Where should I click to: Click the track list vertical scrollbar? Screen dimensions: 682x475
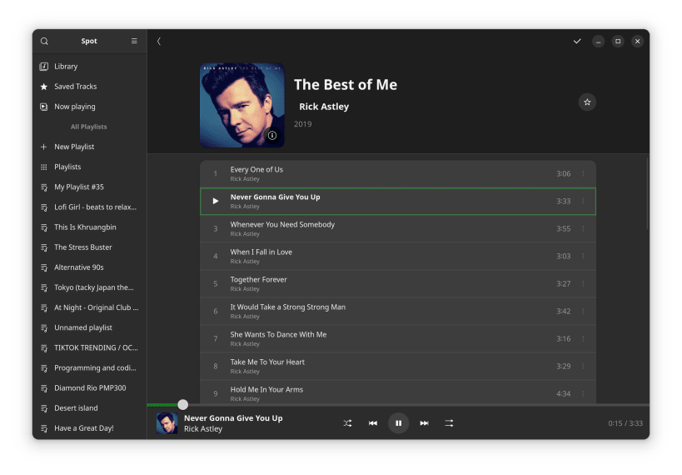click(x=647, y=193)
